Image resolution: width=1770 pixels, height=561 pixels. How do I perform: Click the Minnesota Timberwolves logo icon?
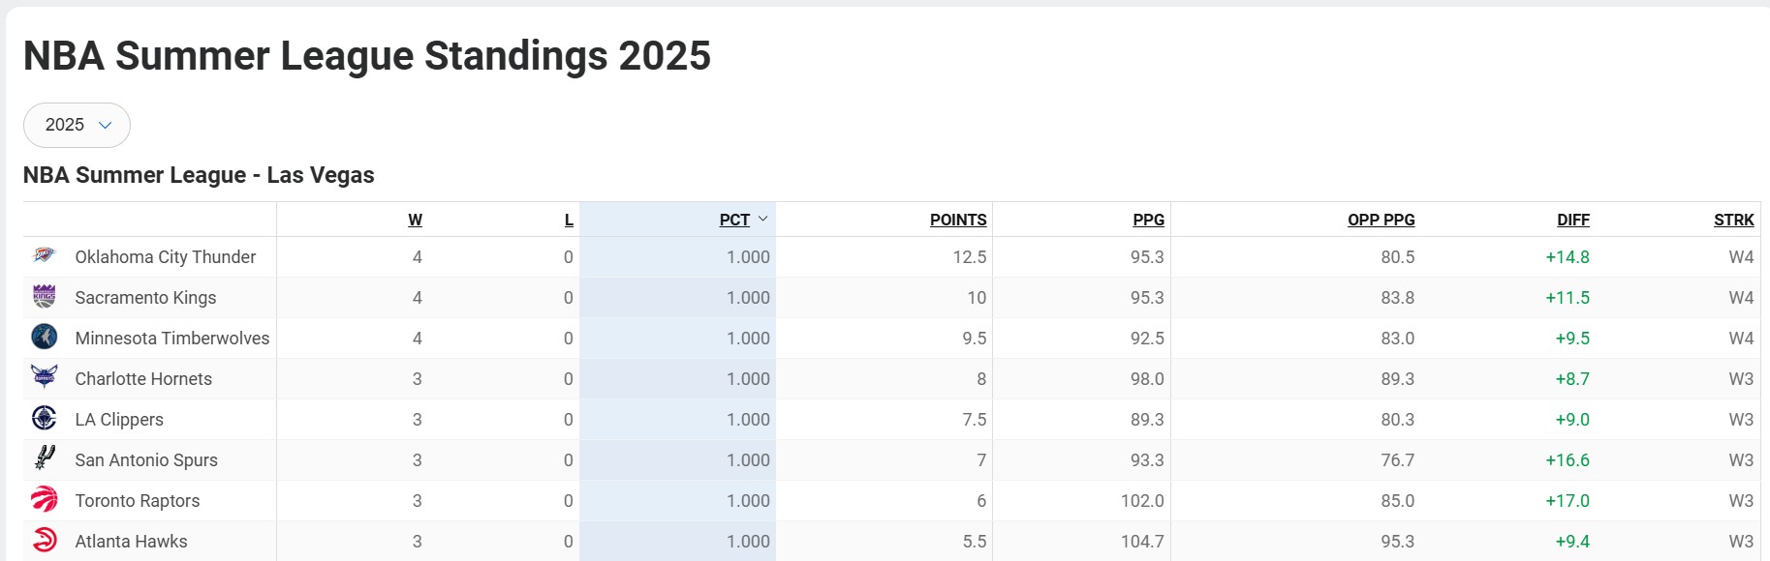coord(44,338)
